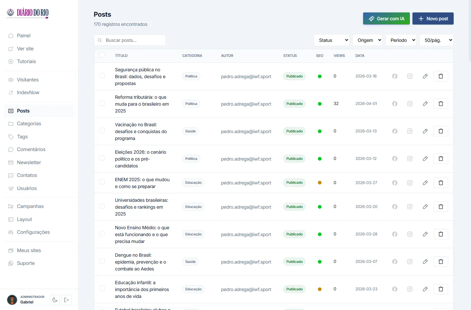Open IndexNow in the sidebar
This screenshot has height=310, width=471.
(x=39, y=93)
